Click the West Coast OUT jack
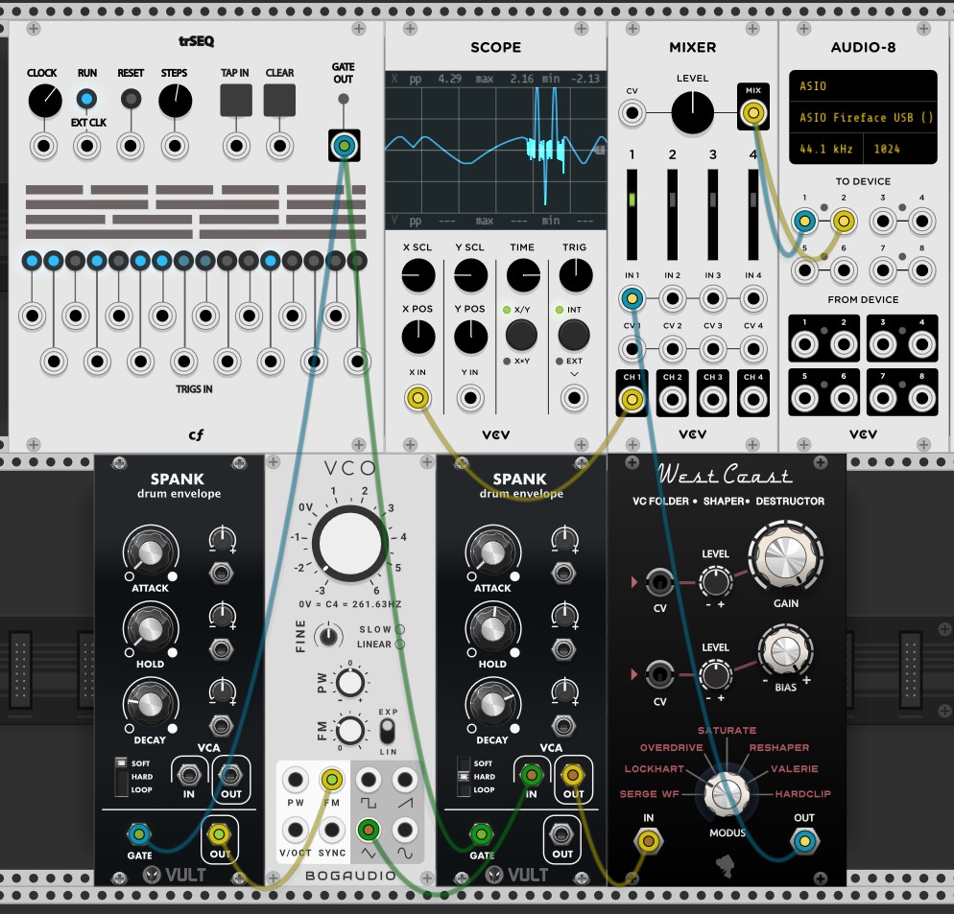Screen dimensions: 954x914 coord(803,842)
